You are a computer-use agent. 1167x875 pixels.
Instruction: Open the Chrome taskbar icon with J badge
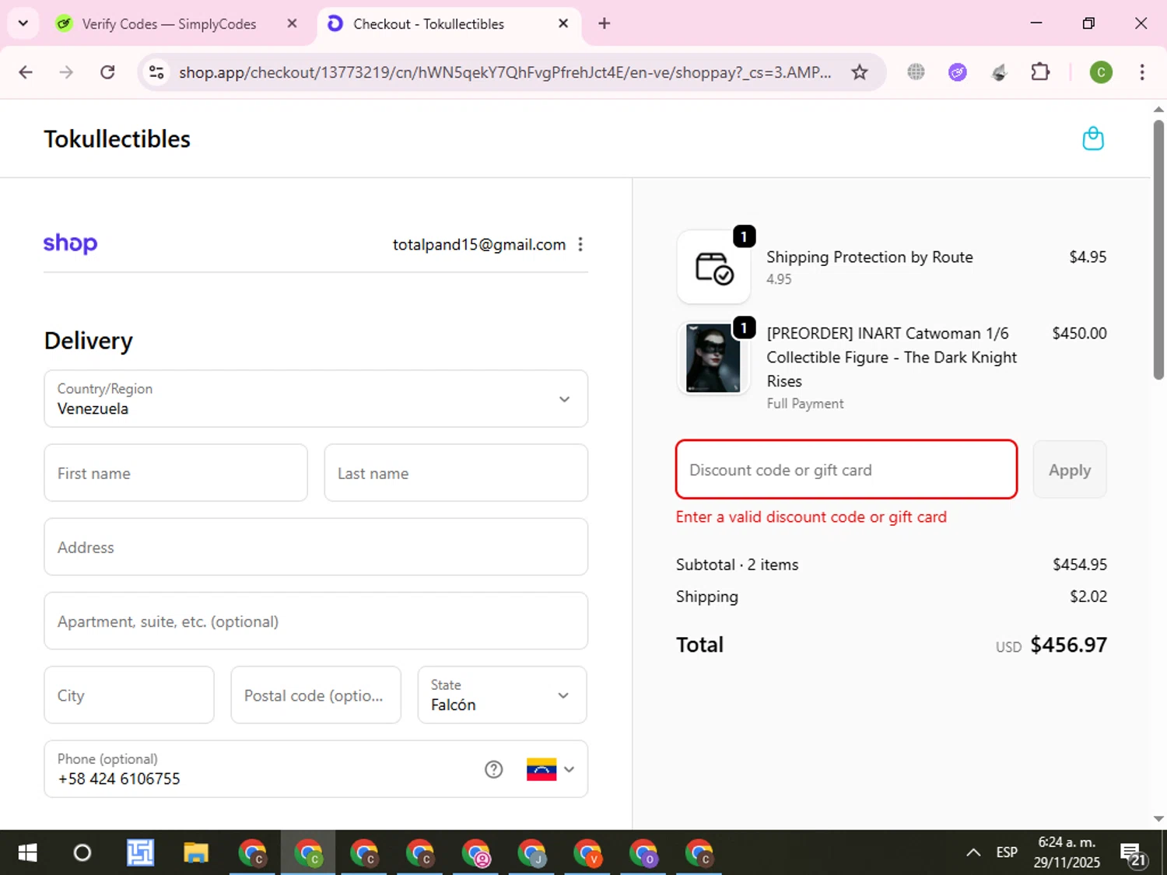[x=531, y=853]
